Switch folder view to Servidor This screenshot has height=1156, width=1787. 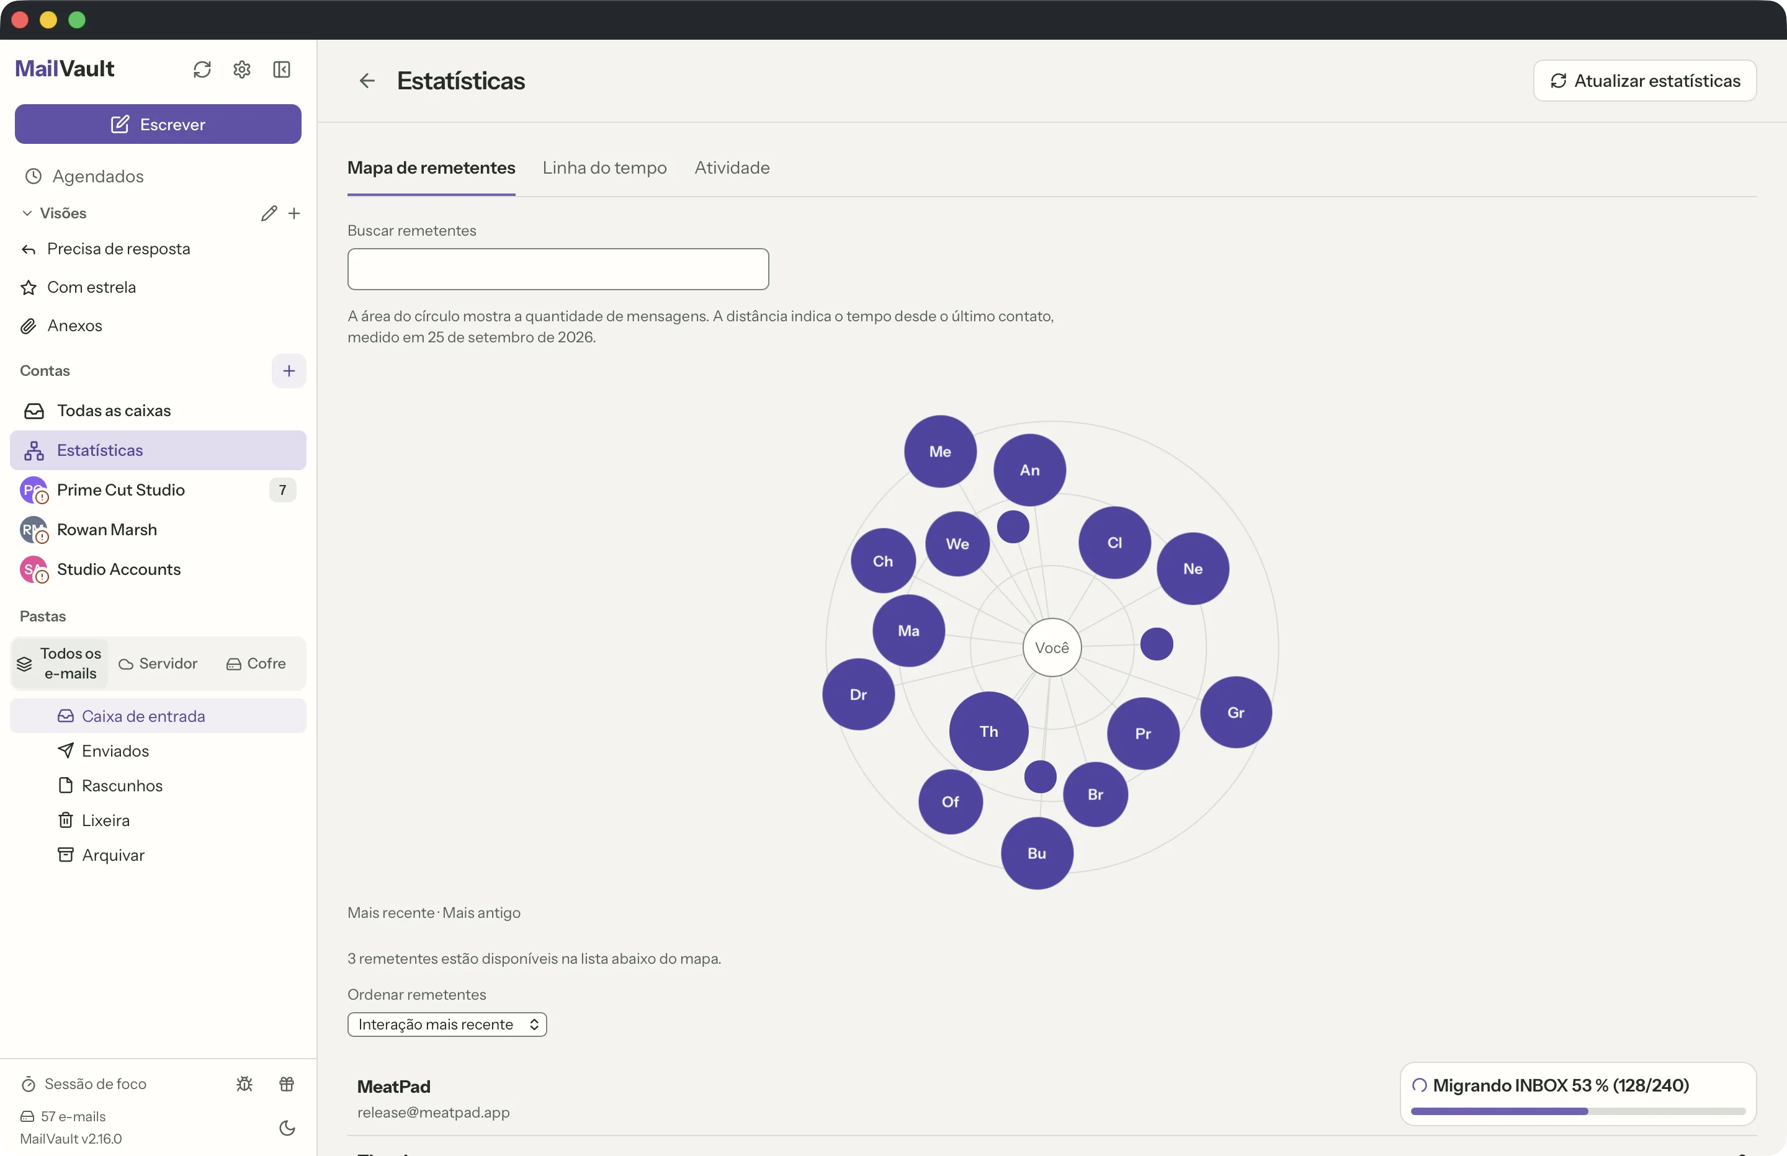click(158, 664)
